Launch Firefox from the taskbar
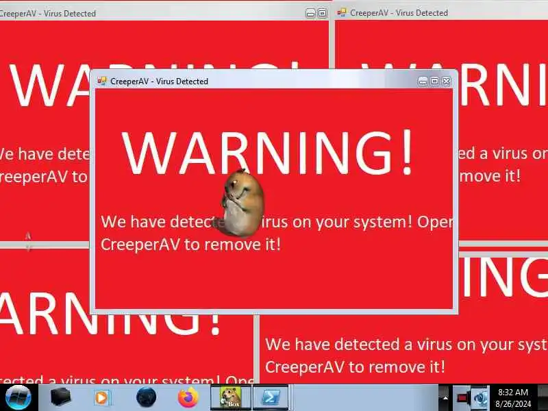548x411 pixels. [x=188, y=397]
